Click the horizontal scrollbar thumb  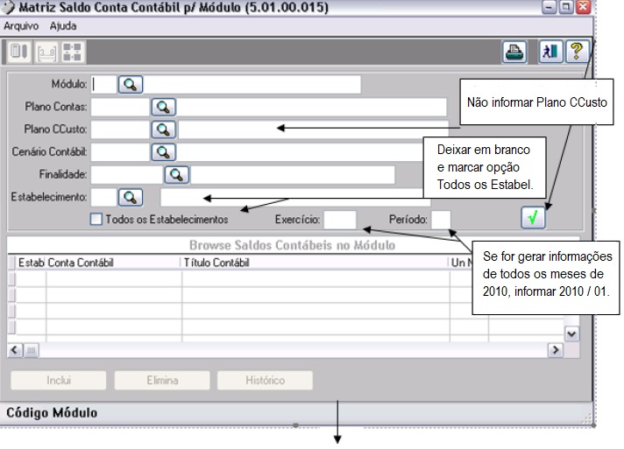[31, 350]
